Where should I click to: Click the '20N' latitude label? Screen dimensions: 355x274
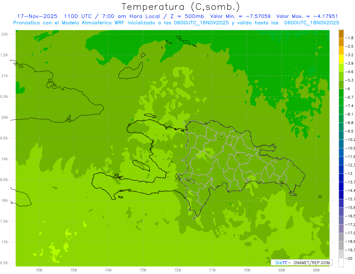[x=5, y=117]
